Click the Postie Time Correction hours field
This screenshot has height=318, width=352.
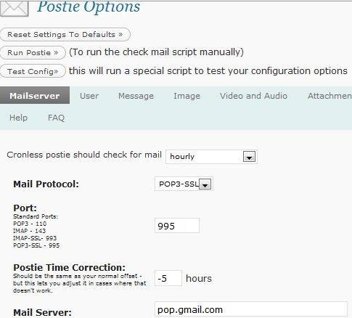pos(168,278)
